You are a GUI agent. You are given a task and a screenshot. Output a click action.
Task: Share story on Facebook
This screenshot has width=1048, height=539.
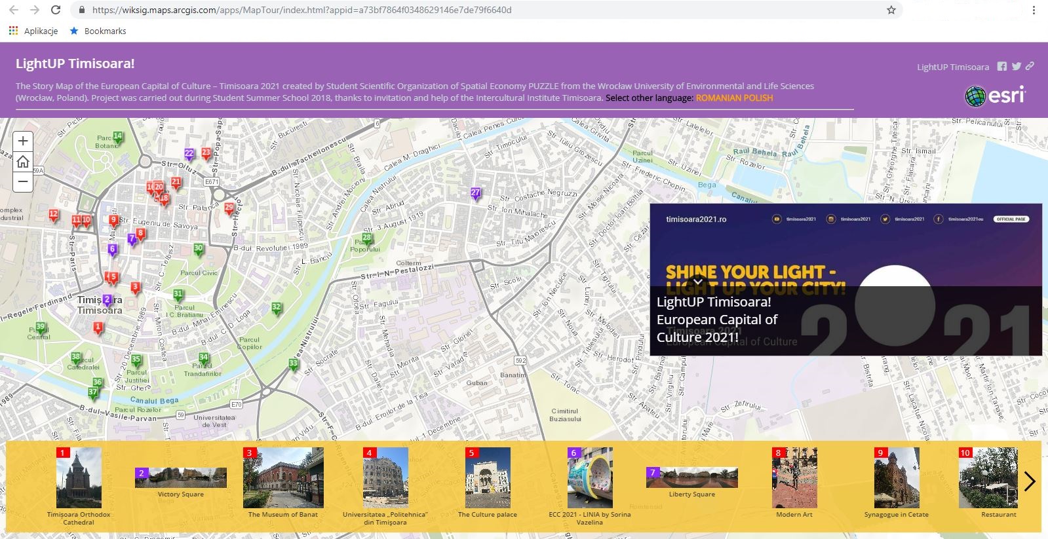pos(1002,66)
